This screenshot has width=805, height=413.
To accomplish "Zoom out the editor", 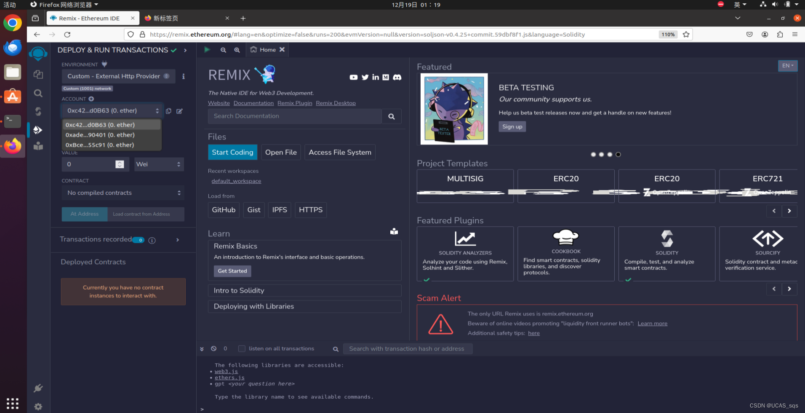I will [x=223, y=50].
